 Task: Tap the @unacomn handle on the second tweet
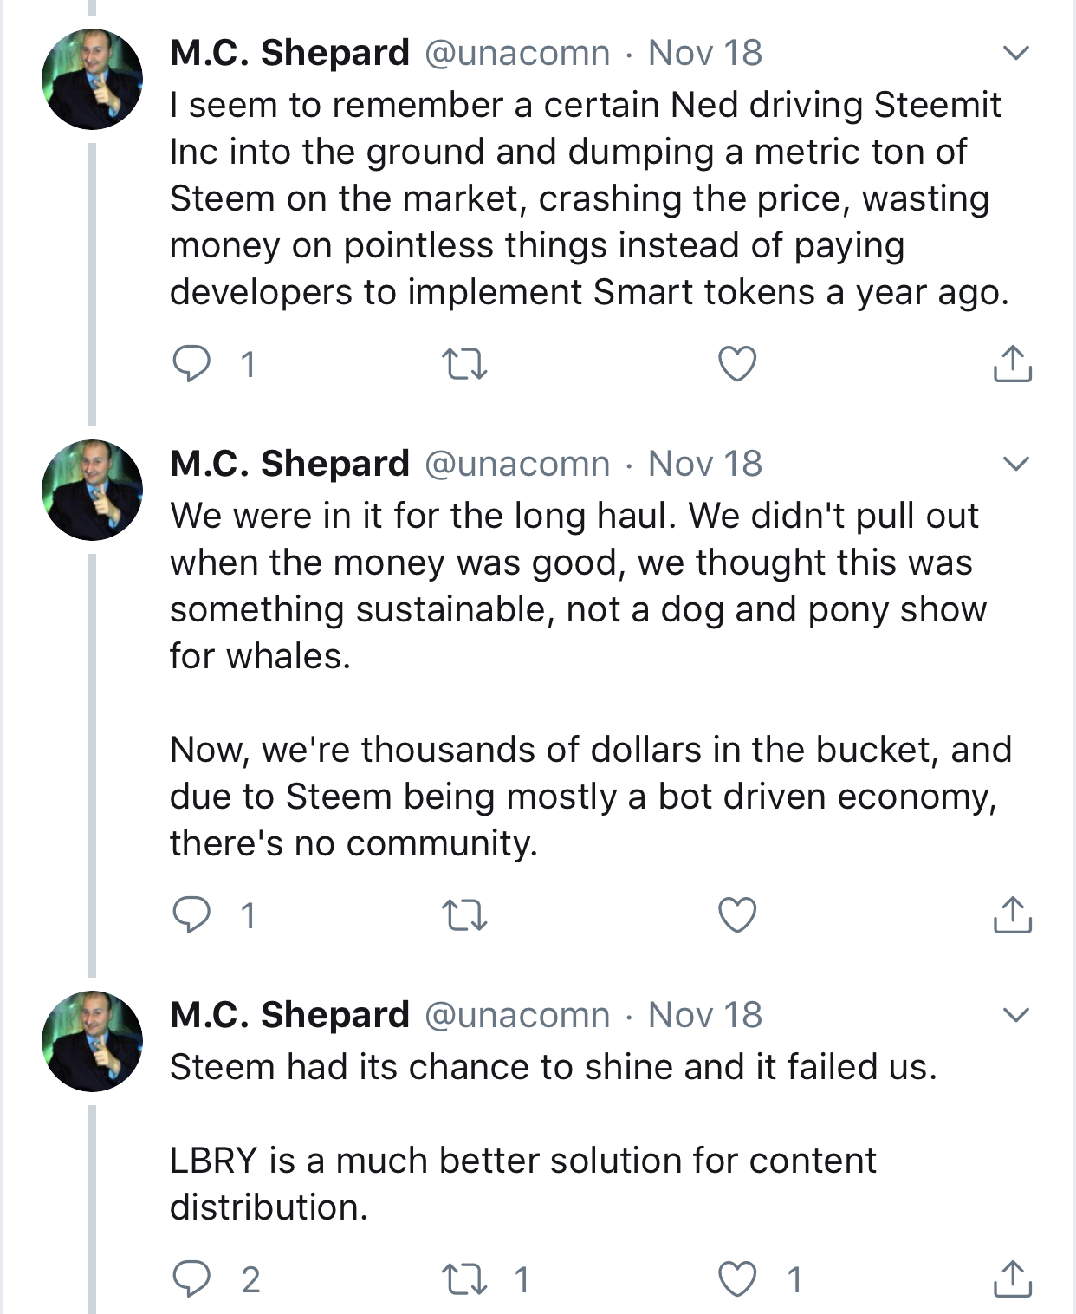tap(517, 464)
